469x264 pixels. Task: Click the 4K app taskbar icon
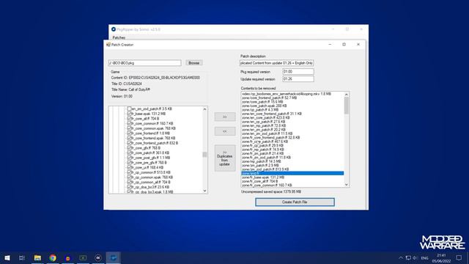pos(98,257)
